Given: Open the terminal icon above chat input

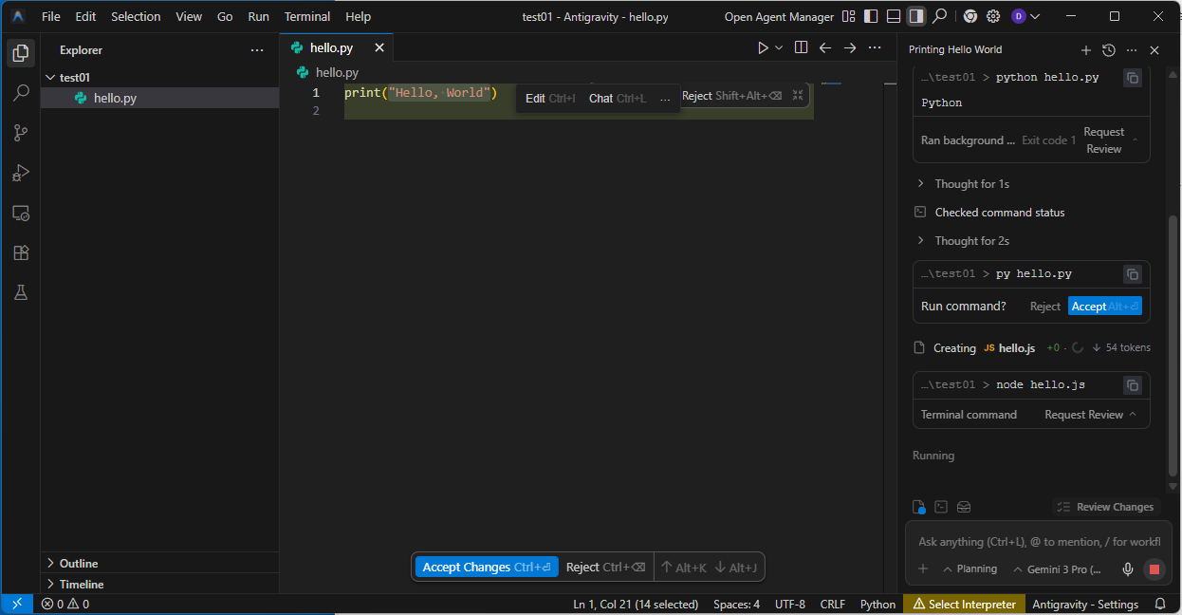Looking at the screenshot, I should coord(941,507).
